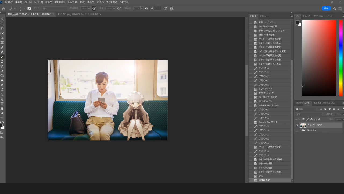Select the Eraser tool

click(2, 71)
